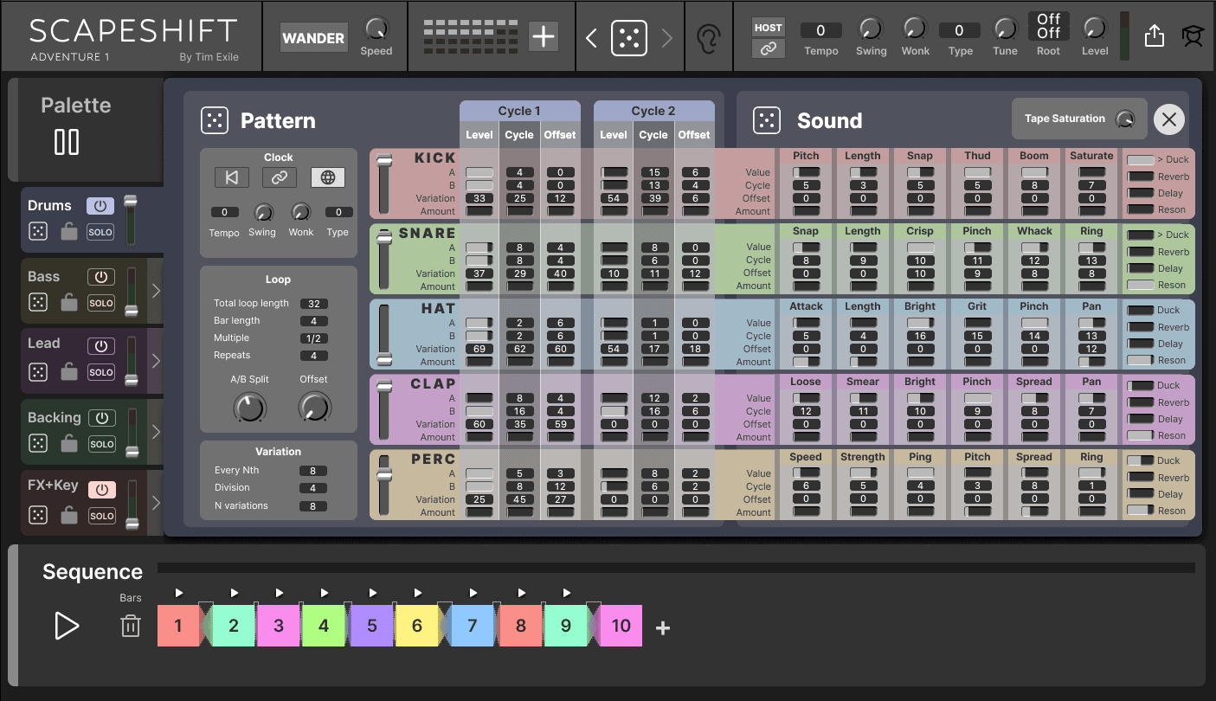This screenshot has width=1216, height=701.
Task: Randomize the Backing track with its dice
Action: tap(38, 443)
